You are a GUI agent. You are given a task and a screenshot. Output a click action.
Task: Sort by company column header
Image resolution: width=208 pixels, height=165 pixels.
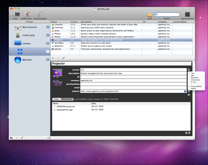[165, 22]
